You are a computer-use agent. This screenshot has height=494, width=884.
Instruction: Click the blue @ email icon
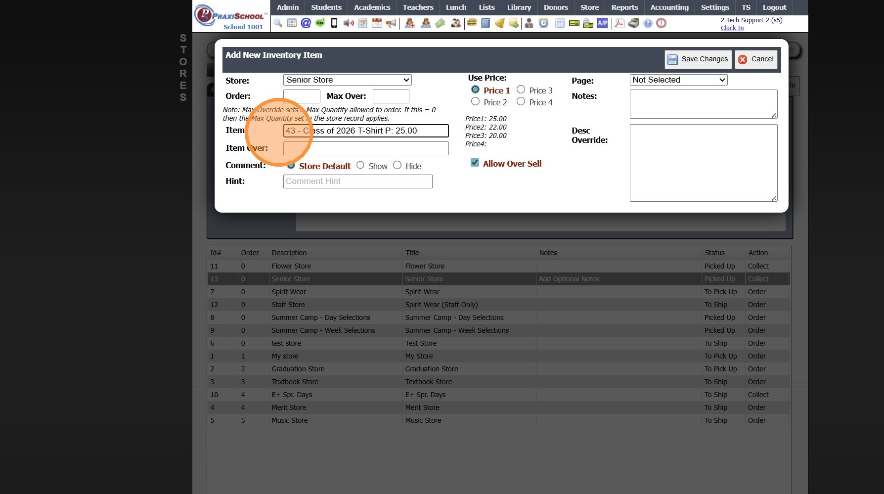306,23
